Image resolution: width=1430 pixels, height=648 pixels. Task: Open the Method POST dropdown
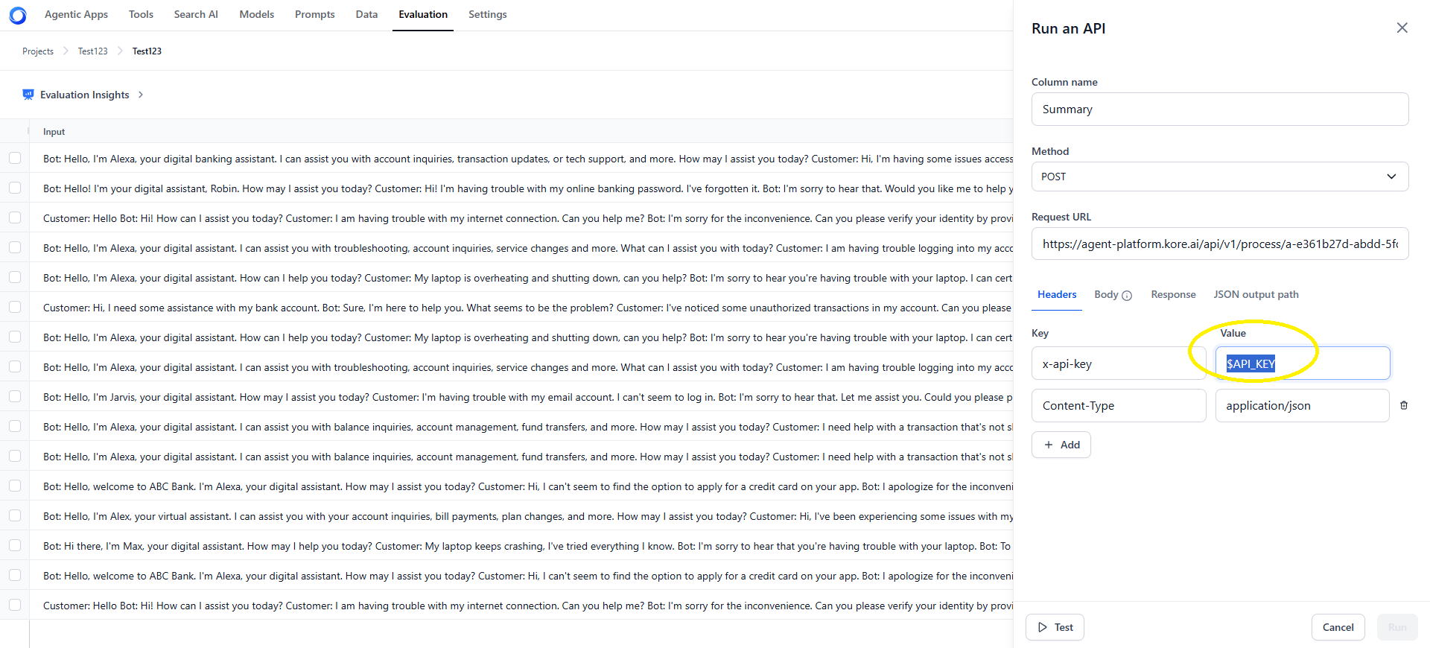(1220, 177)
